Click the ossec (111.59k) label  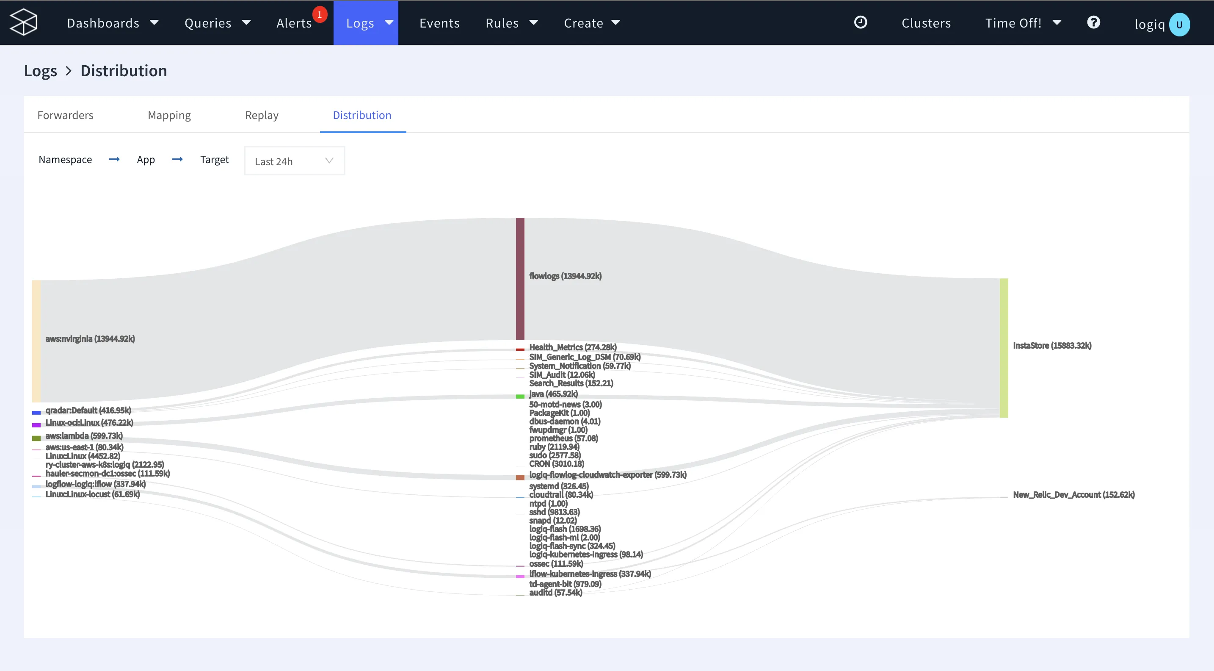[x=556, y=563]
